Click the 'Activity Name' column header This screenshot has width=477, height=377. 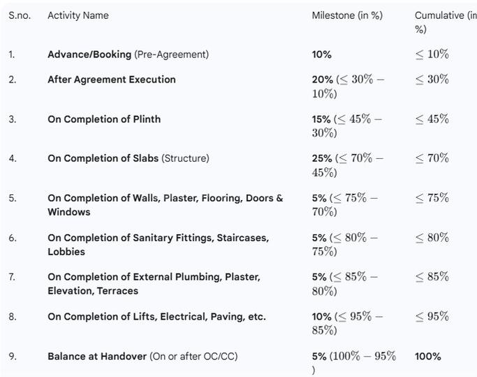click(x=78, y=15)
